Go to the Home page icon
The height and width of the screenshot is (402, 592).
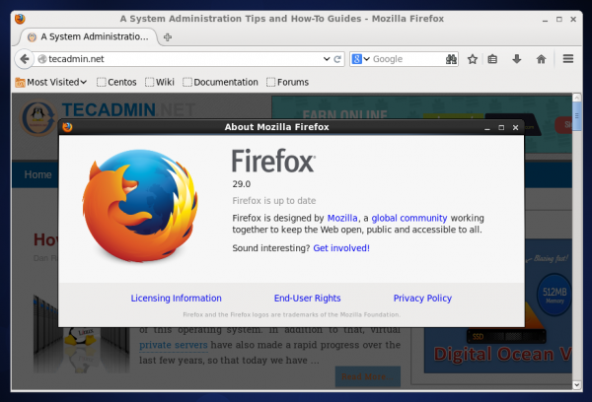point(540,59)
